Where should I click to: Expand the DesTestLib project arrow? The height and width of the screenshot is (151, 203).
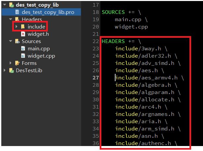click(4, 71)
